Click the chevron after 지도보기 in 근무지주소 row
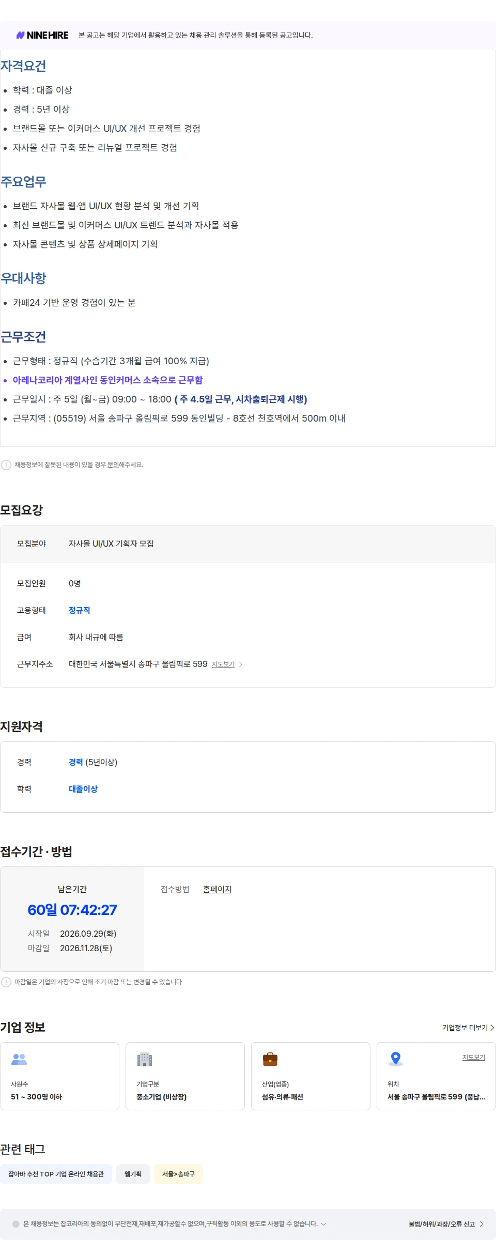Viewport: 496px width, 1240px height. tap(241, 664)
